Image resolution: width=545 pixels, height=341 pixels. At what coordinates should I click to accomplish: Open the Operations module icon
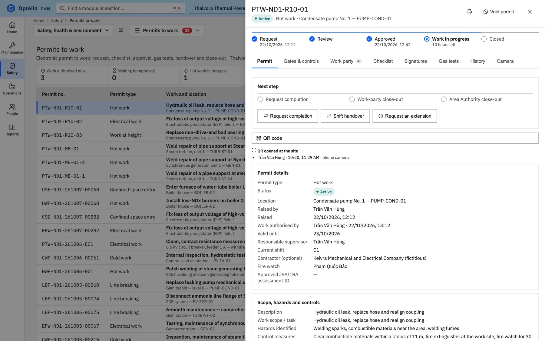(12, 86)
